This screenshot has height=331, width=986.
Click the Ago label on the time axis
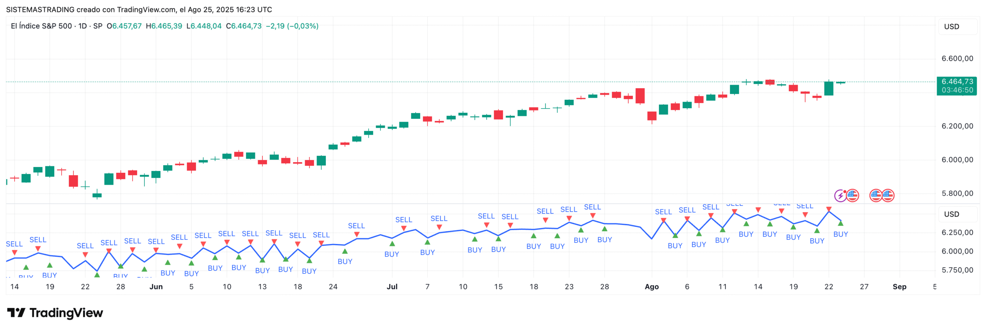pyautogui.click(x=651, y=287)
